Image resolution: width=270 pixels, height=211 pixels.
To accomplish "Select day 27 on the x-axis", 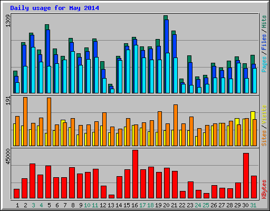I will click(221, 205).
